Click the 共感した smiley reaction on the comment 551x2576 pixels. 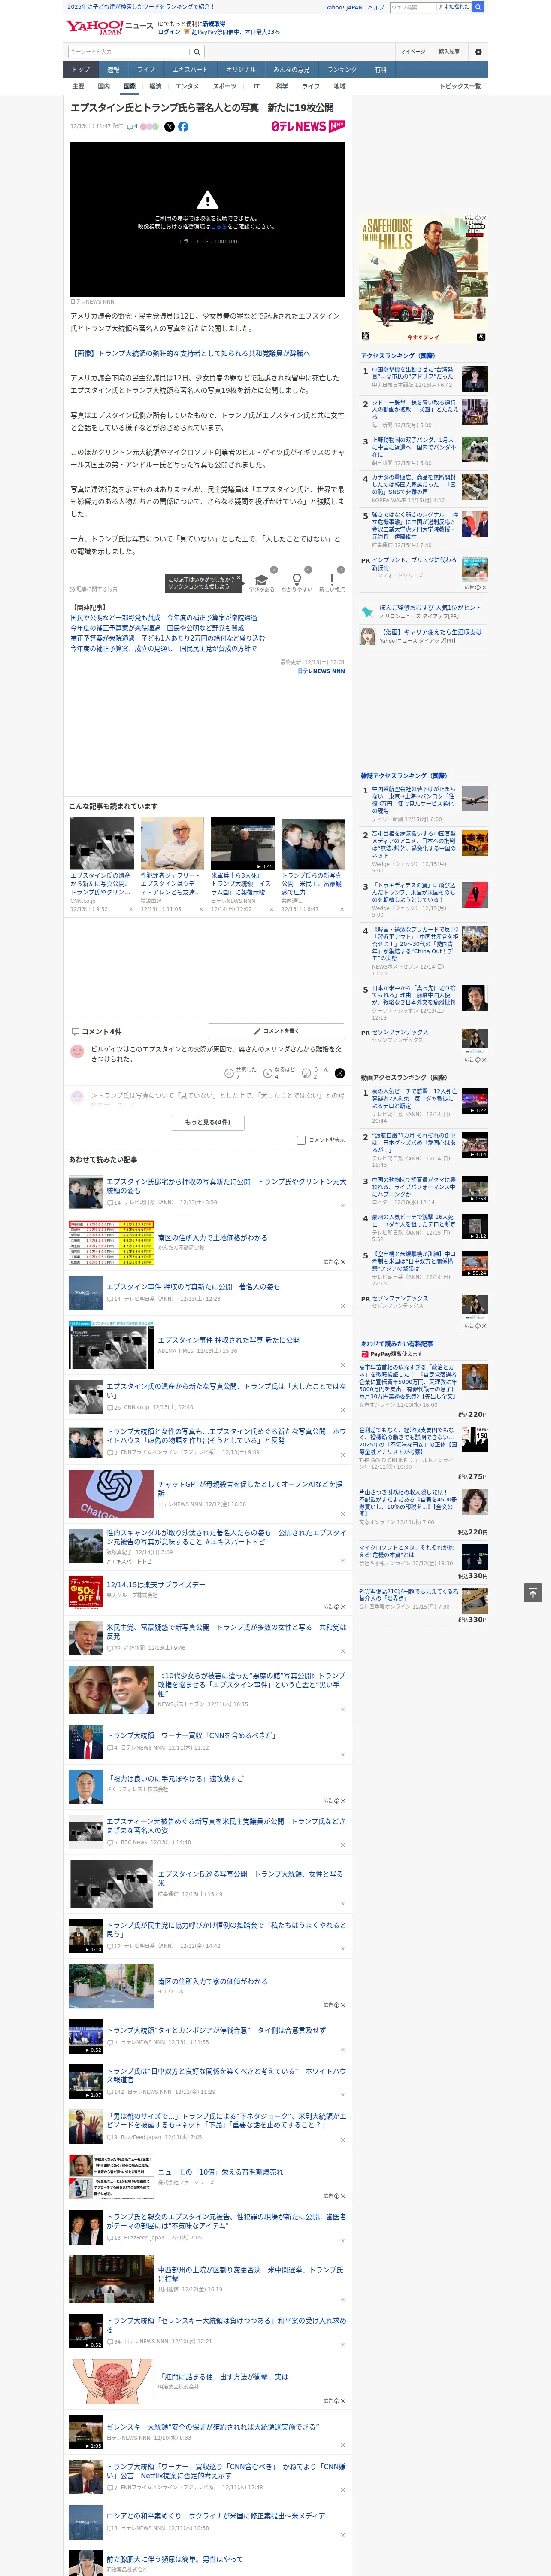230,1073
